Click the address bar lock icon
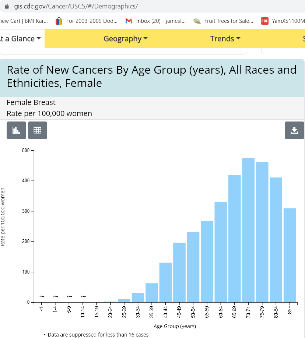 click(6, 7)
